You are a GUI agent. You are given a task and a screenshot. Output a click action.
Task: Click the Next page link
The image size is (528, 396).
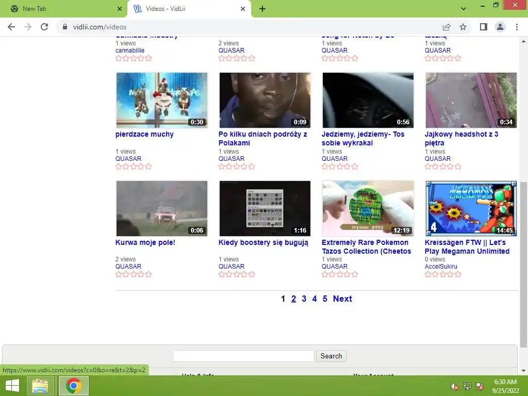(342, 299)
